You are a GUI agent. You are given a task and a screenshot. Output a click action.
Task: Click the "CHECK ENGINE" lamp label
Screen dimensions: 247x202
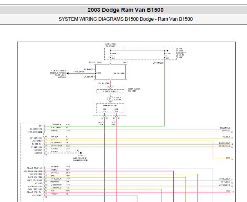click(x=118, y=99)
